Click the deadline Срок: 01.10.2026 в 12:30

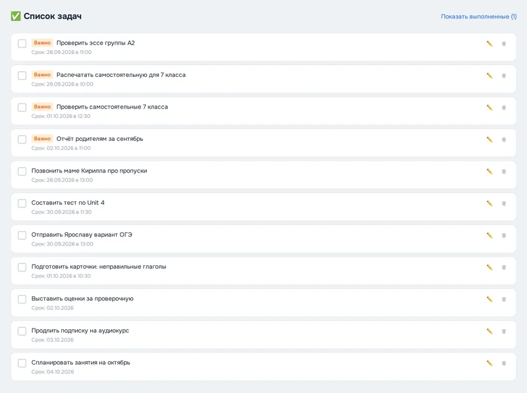61,117
